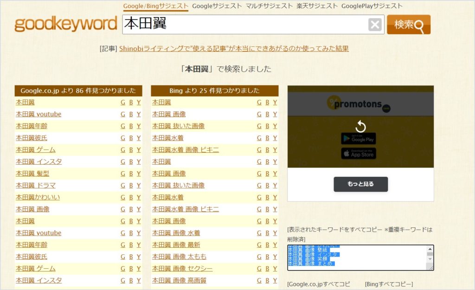Click B link in the 本田翼 髪型 row
The width and height of the screenshot is (475, 290).
(x=131, y=174)
